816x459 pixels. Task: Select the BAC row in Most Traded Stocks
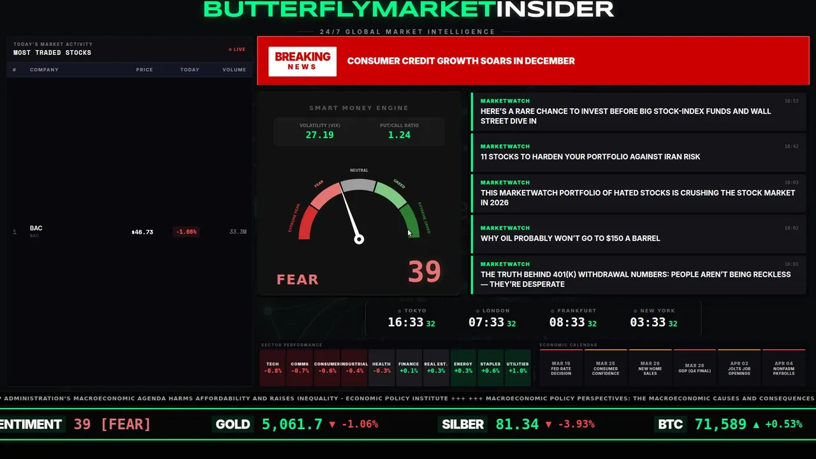pos(129,231)
